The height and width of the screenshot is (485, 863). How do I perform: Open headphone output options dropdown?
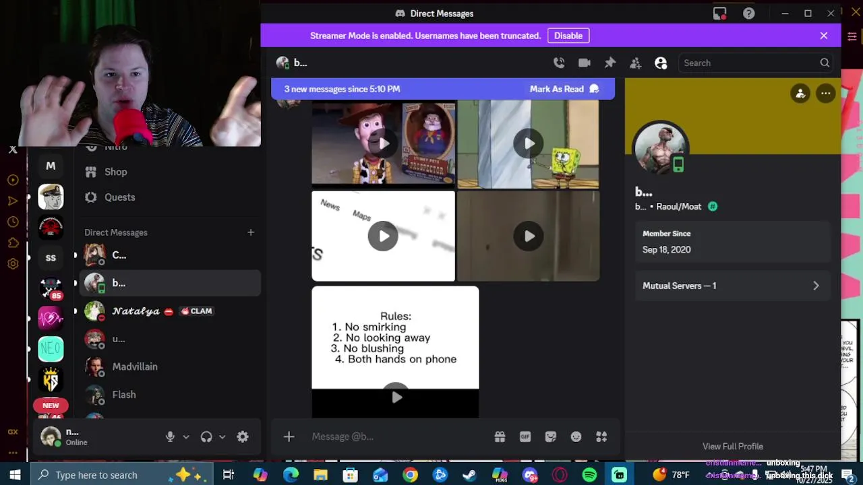pyautogui.click(x=222, y=437)
